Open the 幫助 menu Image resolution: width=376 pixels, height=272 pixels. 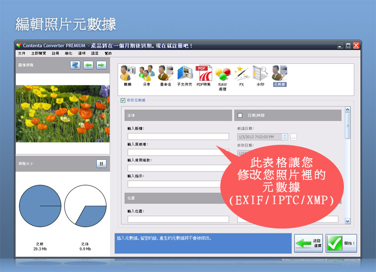point(108,53)
